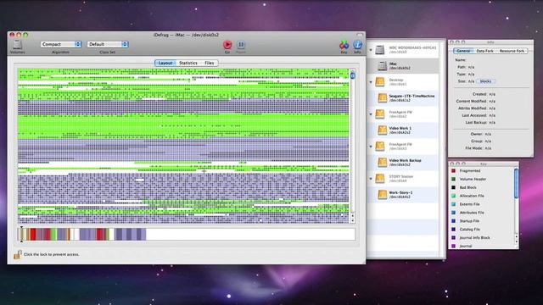The height and width of the screenshot is (305, 543).
Task: Select General tab in Info window
Action: pos(463,51)
